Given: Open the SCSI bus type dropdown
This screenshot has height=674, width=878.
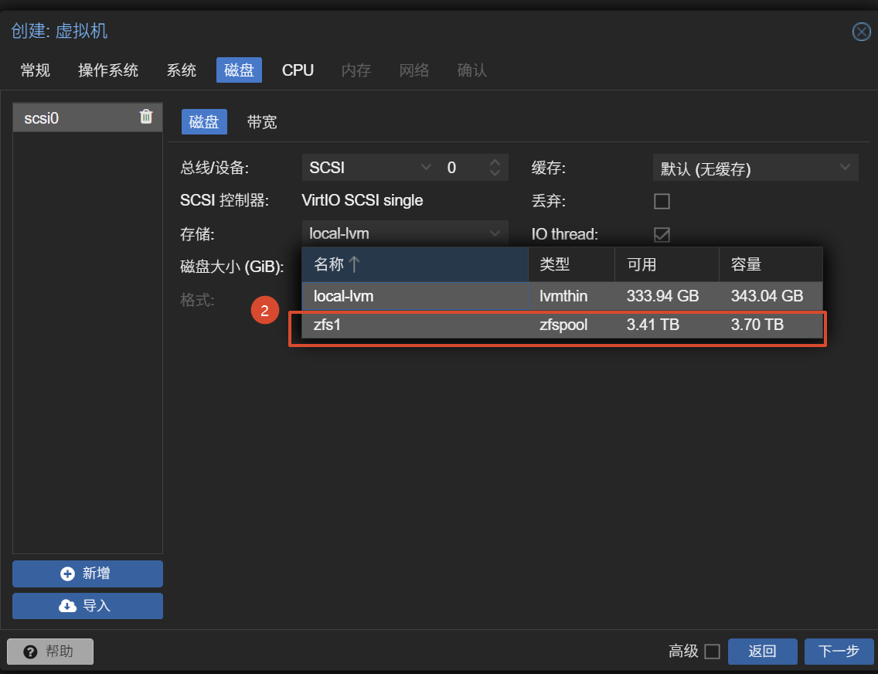Looking at the screenshot, I should (426, 168).
